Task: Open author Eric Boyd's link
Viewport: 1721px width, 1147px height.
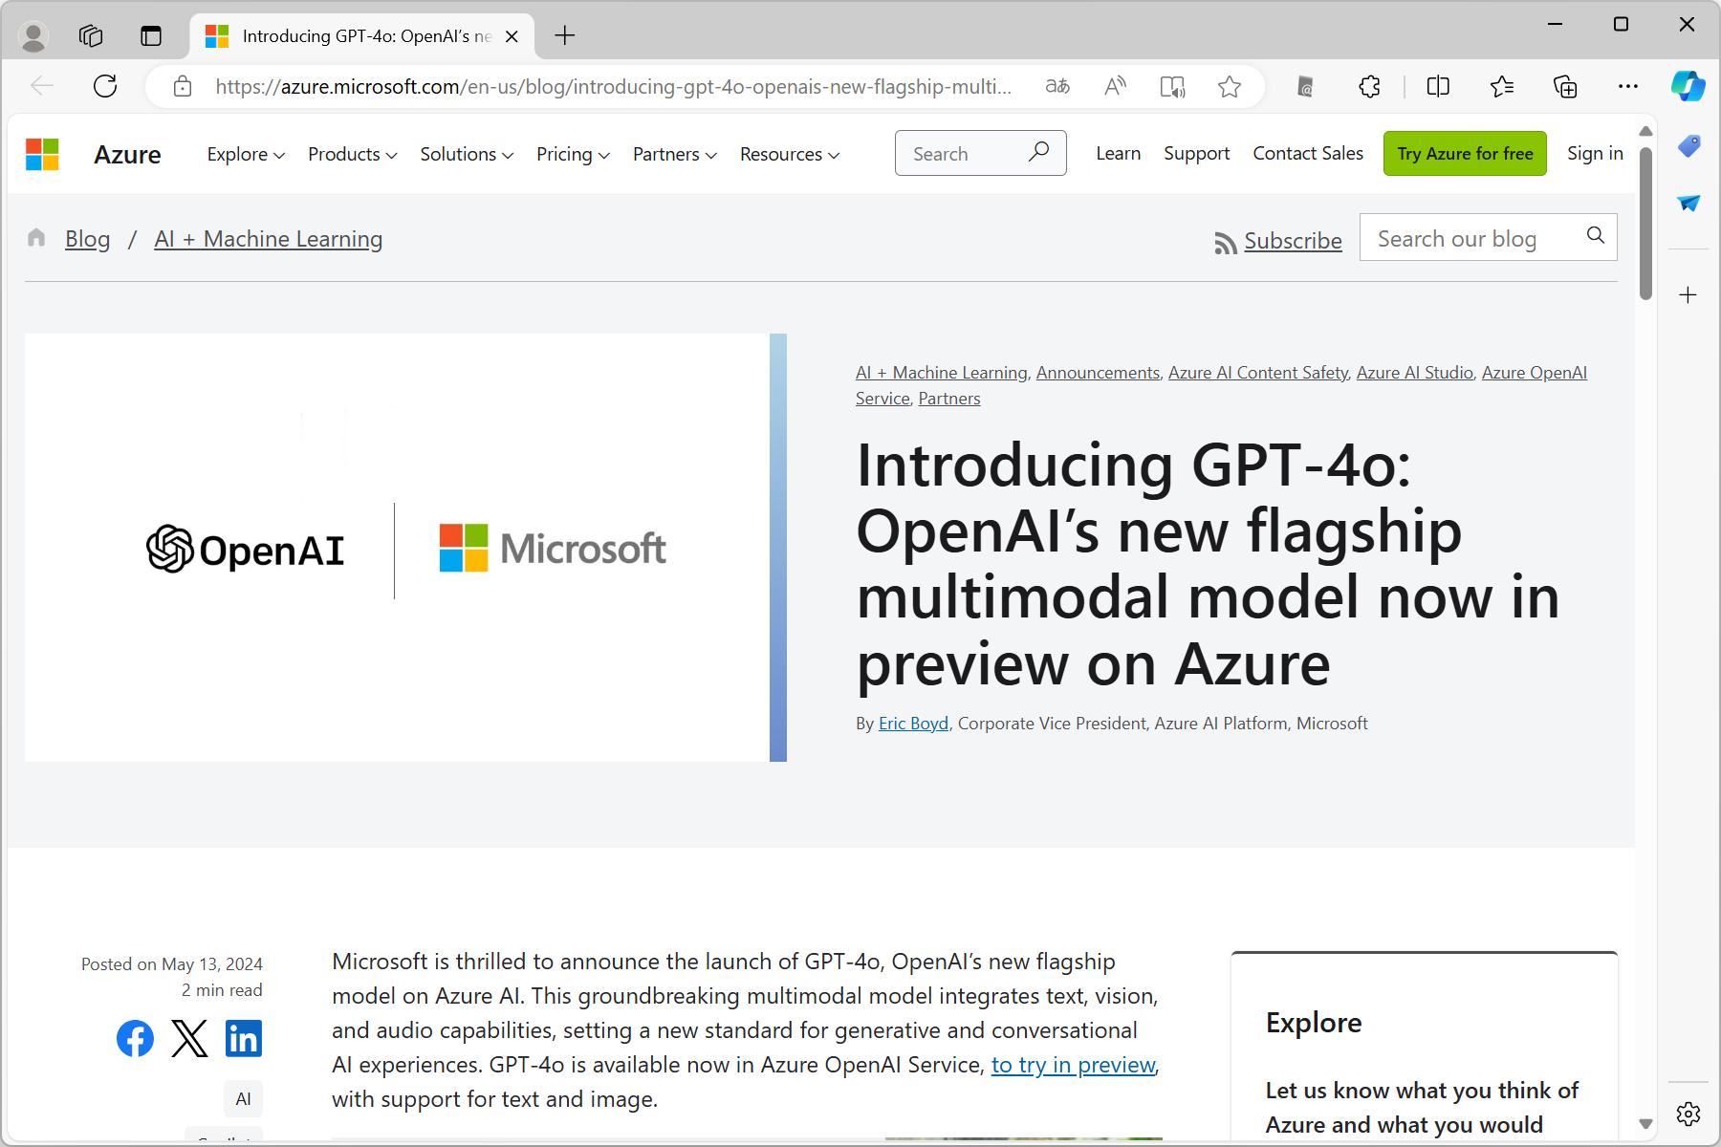Action: click(913, 724)
